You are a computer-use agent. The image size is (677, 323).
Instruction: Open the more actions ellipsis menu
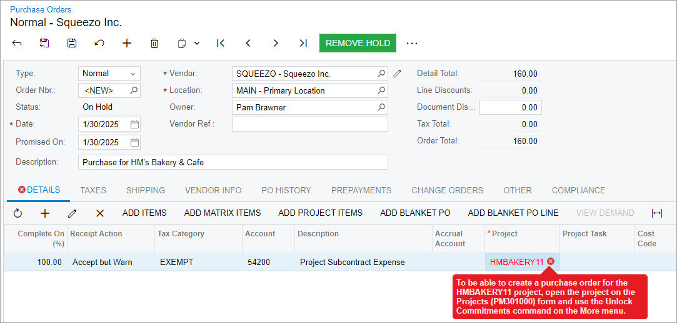coord(411,43)
